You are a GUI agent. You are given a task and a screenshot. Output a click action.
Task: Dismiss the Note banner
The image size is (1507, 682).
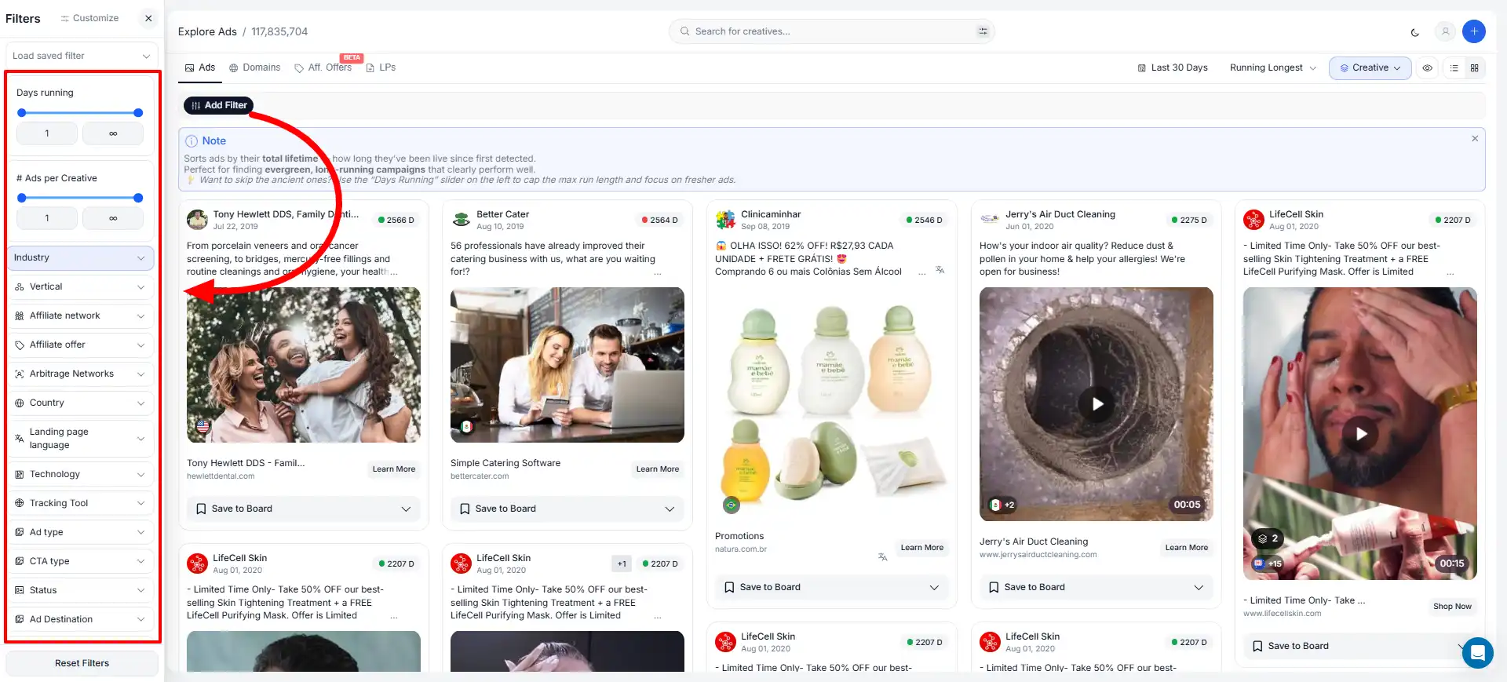pos(1475,138)
